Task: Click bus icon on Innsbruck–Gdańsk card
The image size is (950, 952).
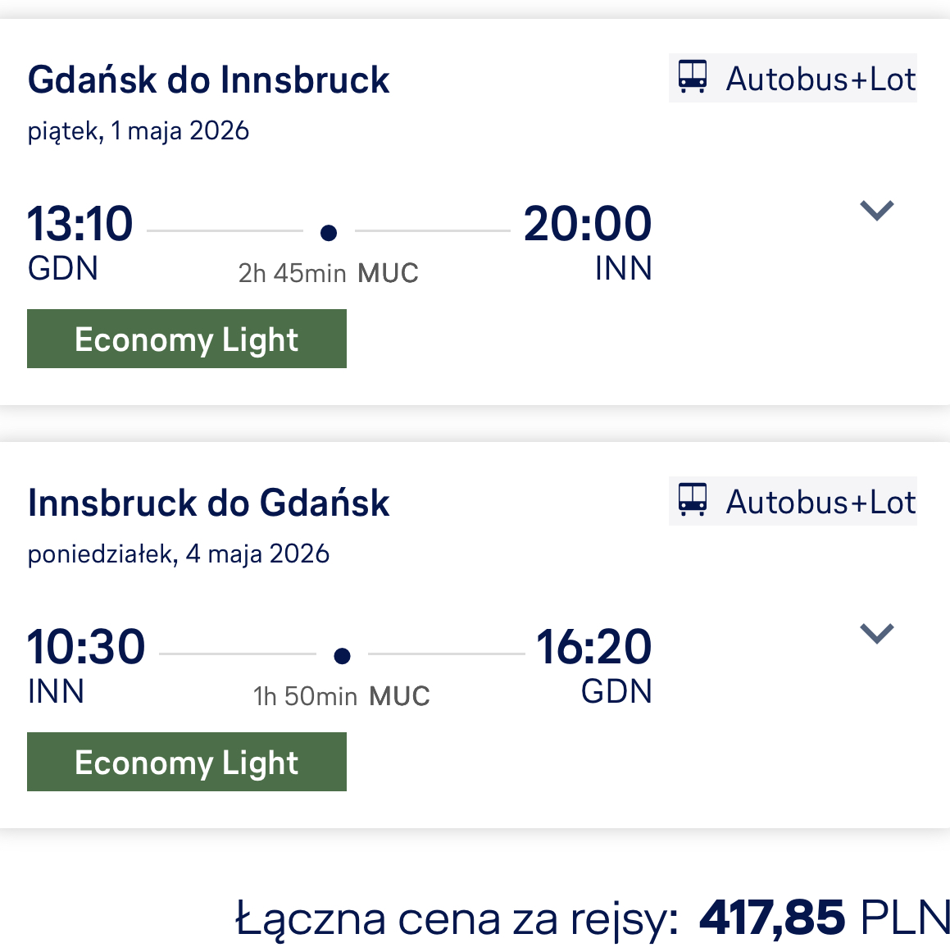Action: coord(692,499)
